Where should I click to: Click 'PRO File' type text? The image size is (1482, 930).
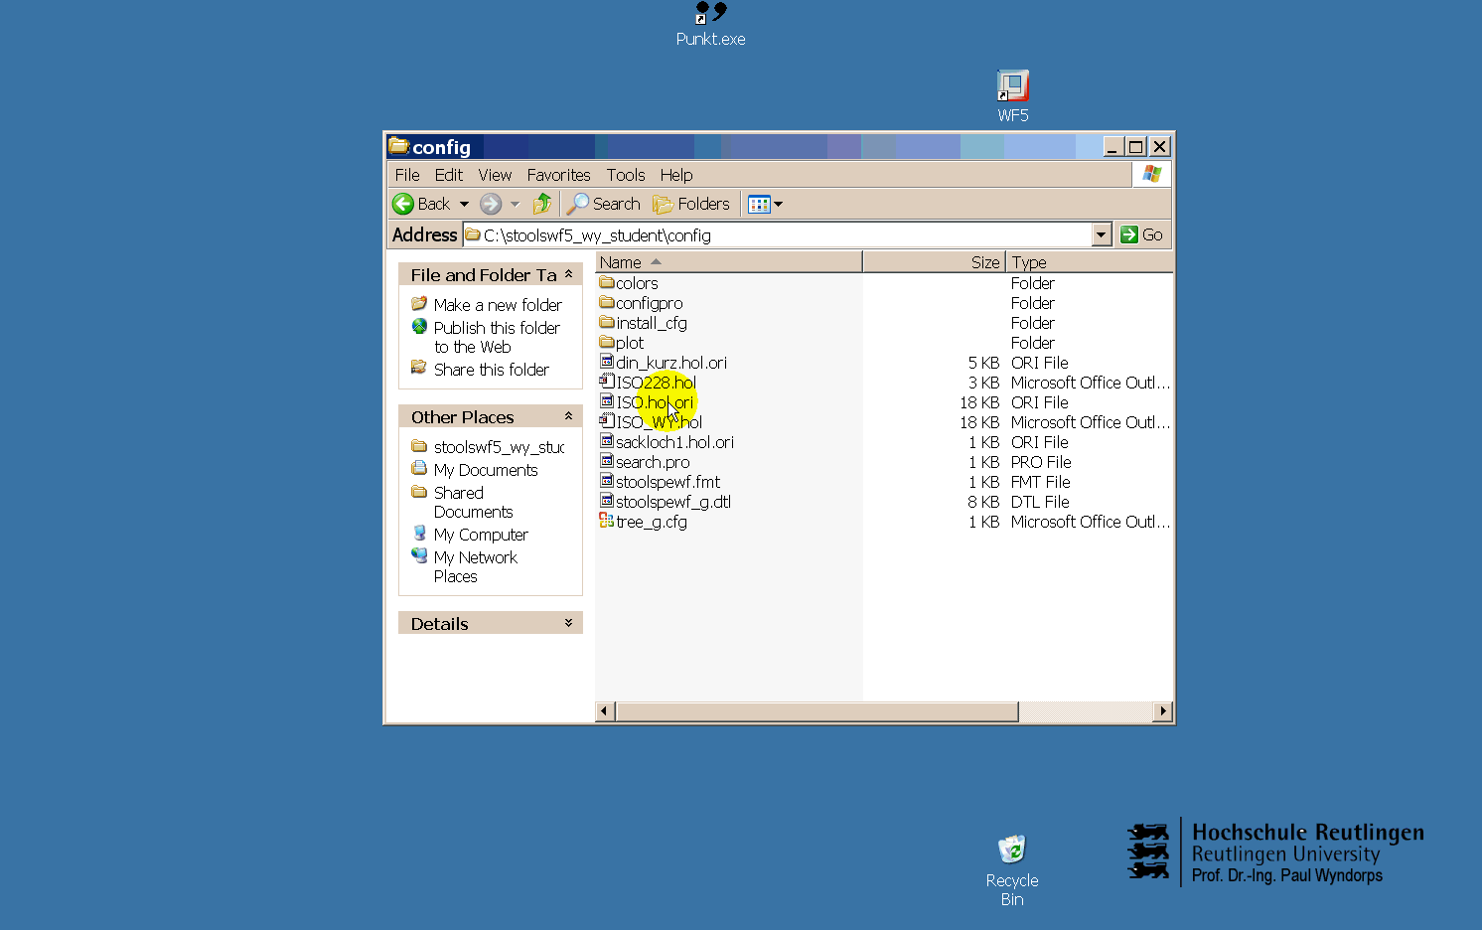(1041, 462)
